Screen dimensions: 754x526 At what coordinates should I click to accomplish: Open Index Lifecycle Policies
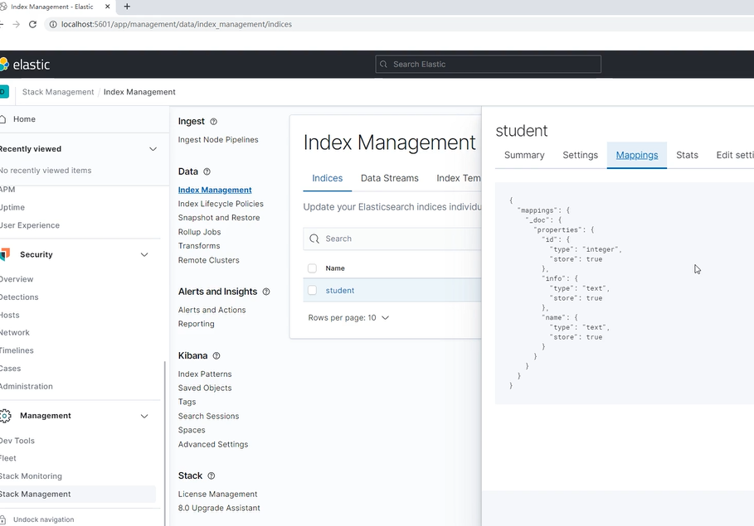pos(221,204)
